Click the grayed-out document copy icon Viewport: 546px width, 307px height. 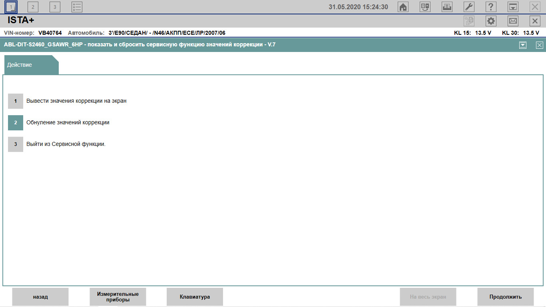pyautogui.click(x=469, y=21)
